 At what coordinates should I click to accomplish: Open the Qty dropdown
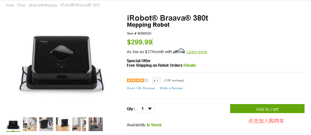[x=146, y=109]
